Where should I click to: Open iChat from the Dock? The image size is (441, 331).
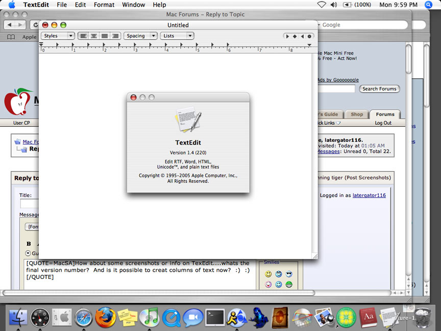click(x=193, y=318)
